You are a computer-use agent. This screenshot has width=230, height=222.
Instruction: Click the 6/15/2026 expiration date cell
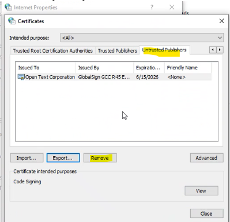147,77
